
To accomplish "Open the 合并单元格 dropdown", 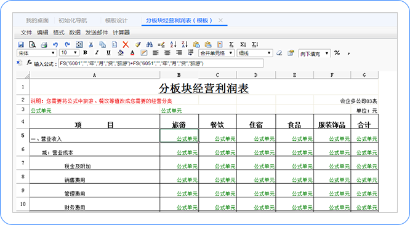I will [x=216, y=53].
